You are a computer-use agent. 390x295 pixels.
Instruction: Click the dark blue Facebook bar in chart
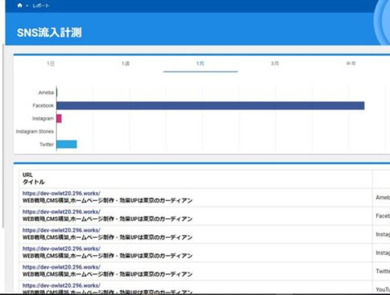point(210,105)
